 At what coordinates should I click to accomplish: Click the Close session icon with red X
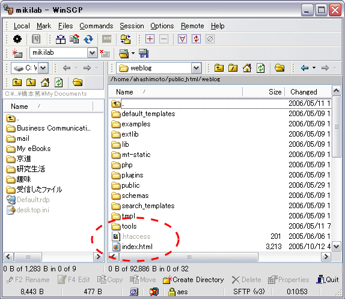(105, 54)
